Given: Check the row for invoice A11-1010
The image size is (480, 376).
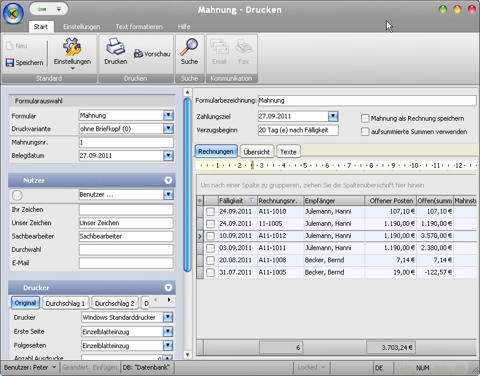Looking at the screenshot, I should [210, 211].
